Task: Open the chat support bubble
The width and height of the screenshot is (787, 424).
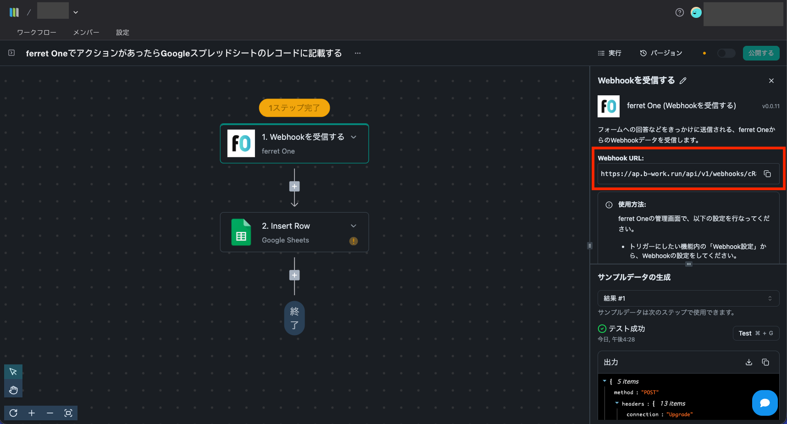Action: tap(765, 403)
